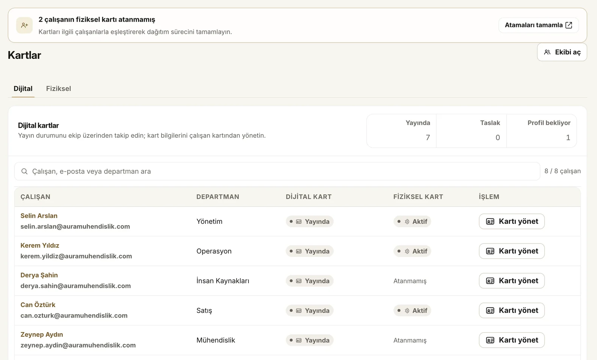This screenshot has width=597, height=360.
Task: Click the search magnifier icon
Action: point(24,171)
